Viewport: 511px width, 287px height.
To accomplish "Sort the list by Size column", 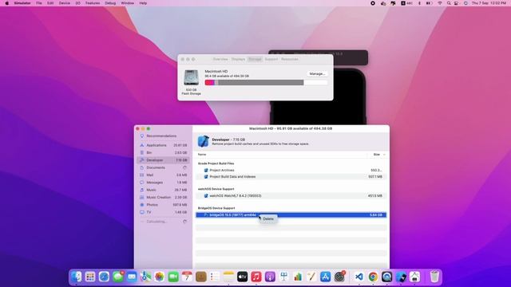I will point(377,155).
